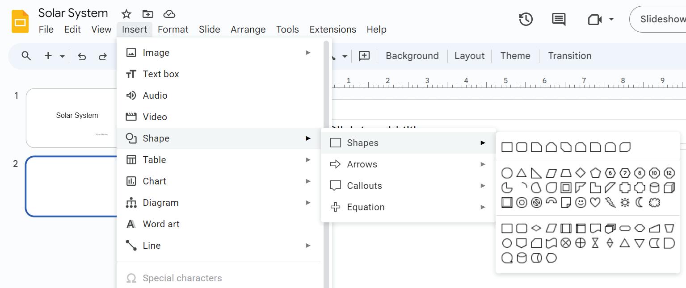Click the Background toolbar button
Image resolution: width=686 pixels, height=288 pixels.
click(x=412, y=56)
